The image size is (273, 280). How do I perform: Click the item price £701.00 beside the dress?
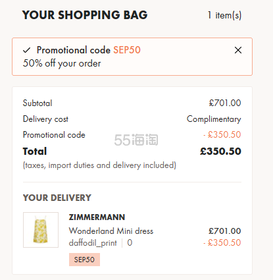click(x=225, y=231)
